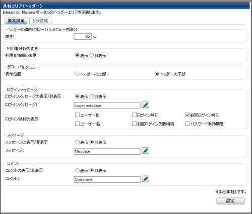This screenshot has height=214, width=252.
Task: Choose ヘッダーの上部 display position
Action: (x=77, y=74)
